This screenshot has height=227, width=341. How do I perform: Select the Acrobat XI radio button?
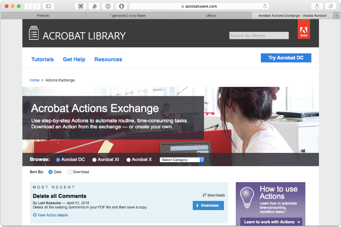[94, 160]
